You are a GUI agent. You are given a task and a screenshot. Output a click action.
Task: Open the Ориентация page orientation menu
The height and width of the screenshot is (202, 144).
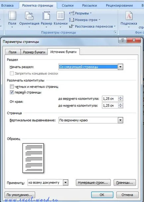29,19
